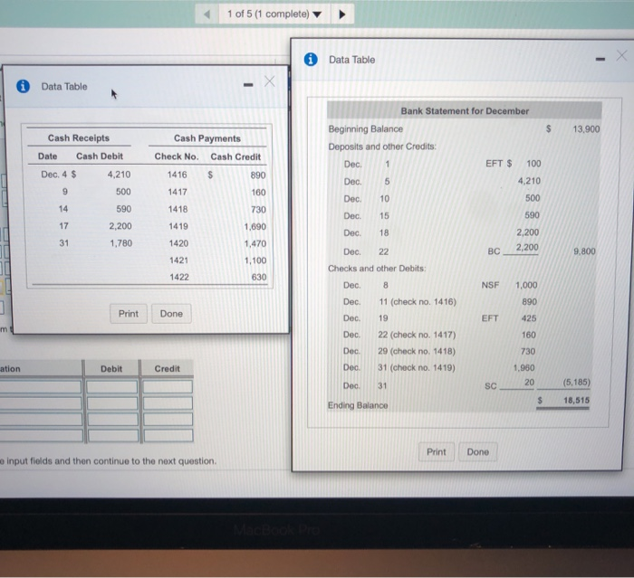Click info icon in Cash Receipts Data Table

(x=23, y=86)
